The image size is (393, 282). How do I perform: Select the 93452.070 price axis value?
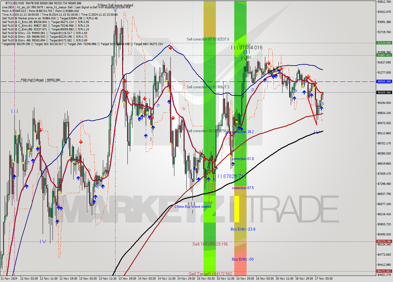[x=384, y=12]
